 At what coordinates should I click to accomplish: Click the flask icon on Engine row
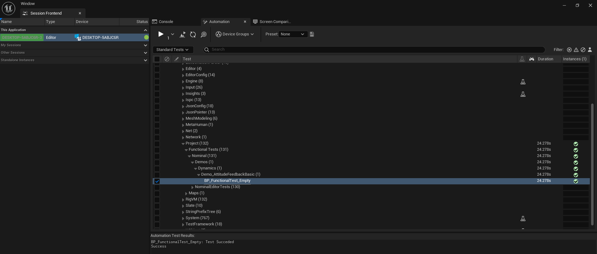coord(523,82)
